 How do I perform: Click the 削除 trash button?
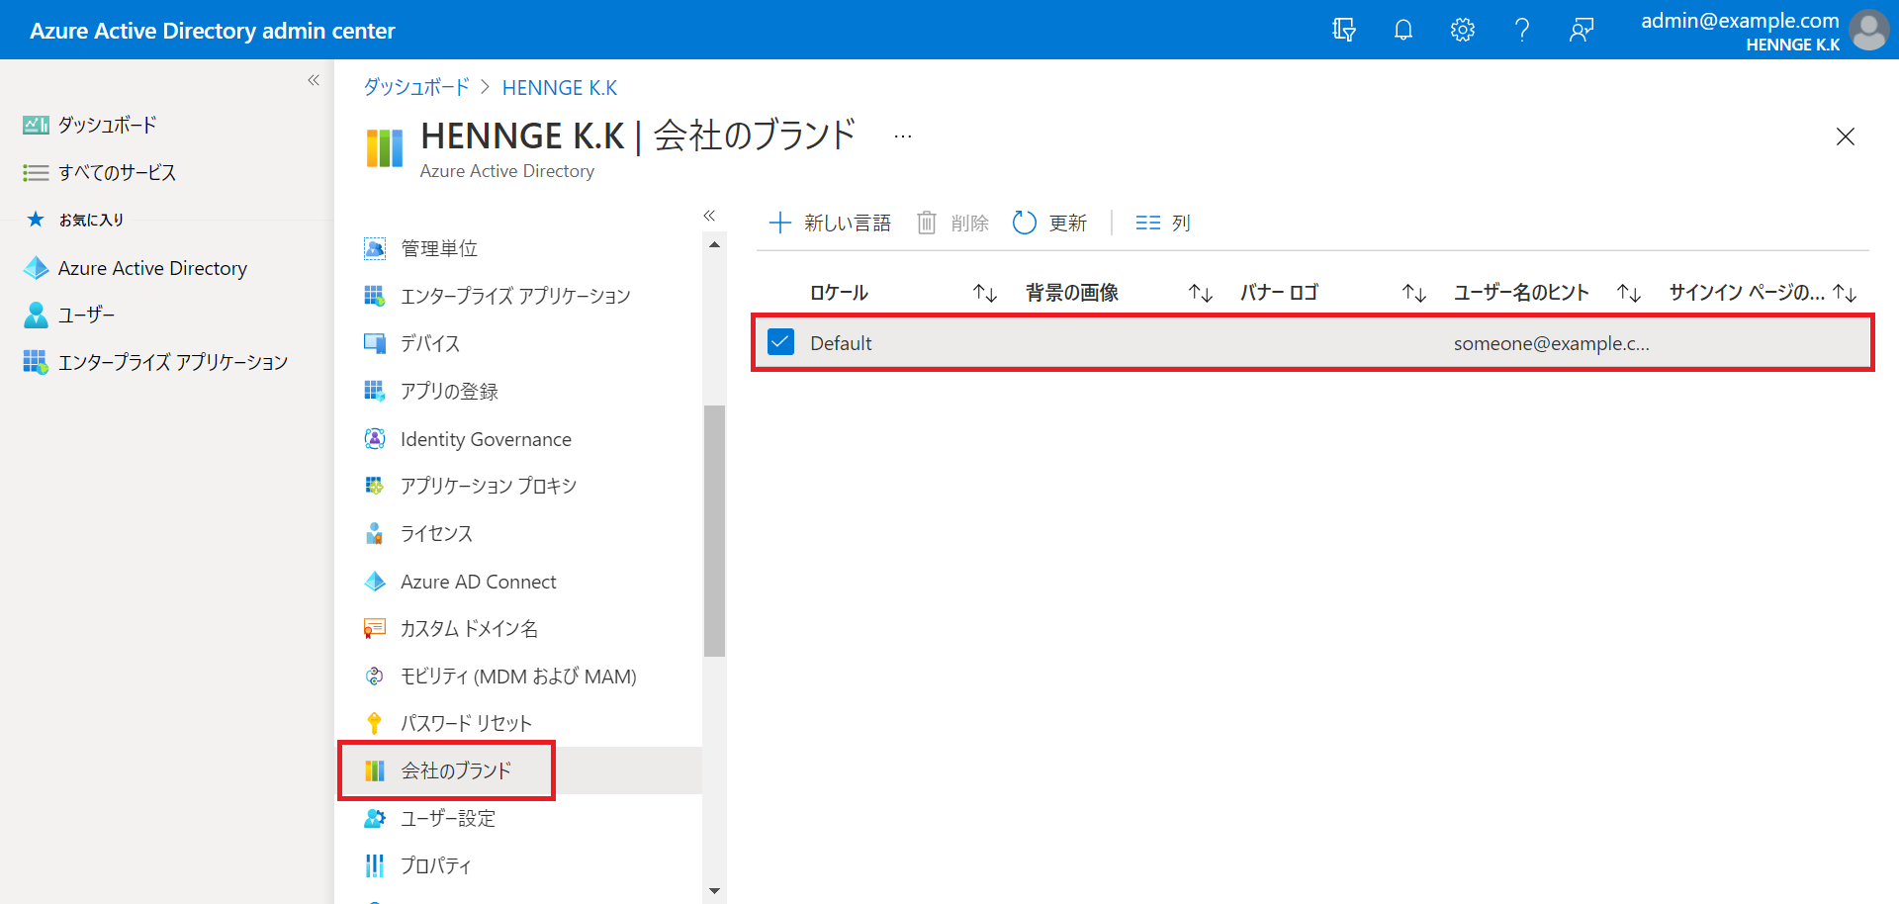pos(952,223)
